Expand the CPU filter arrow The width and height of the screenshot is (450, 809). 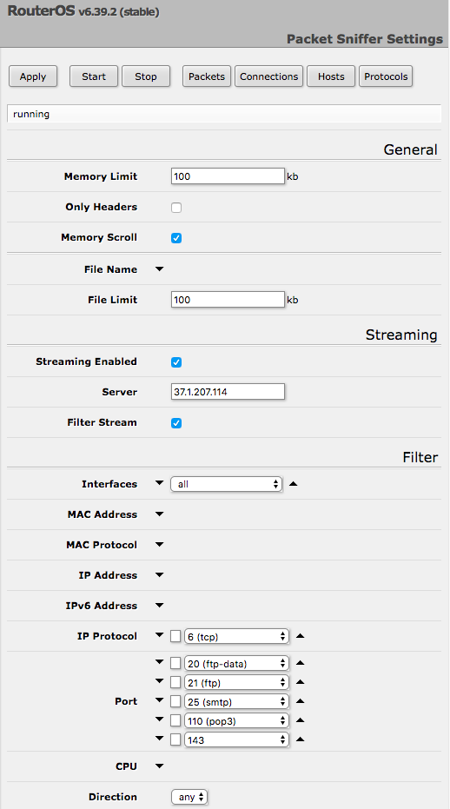(x=160, y=766)
